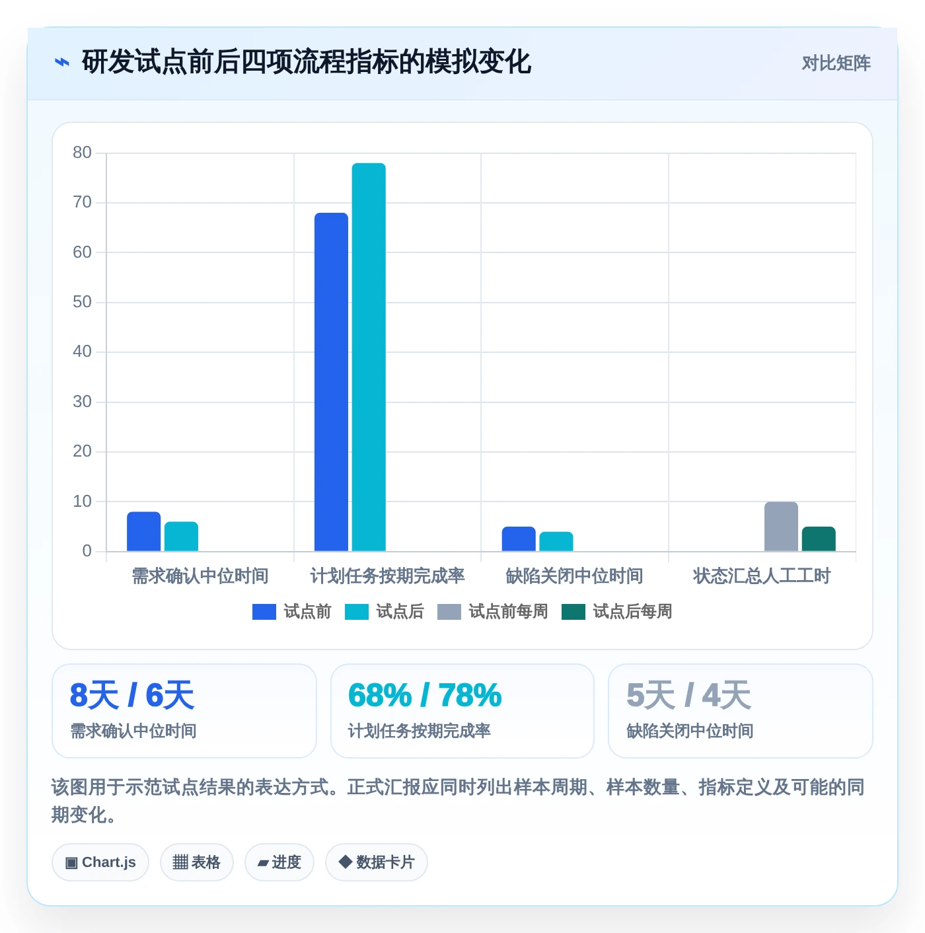Viewport: 925px width, 933px height.
Task: Open the 8天 / 6天 data card
Action: [x=184, y=711]
